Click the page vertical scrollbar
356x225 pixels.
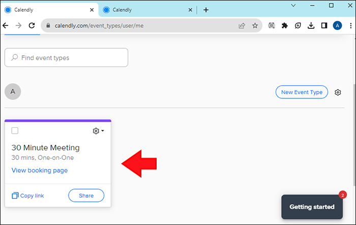pos(354,136)
